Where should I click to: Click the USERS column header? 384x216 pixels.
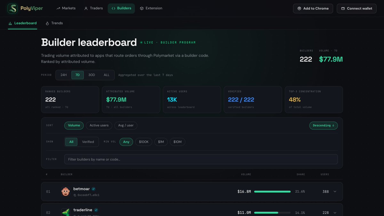tap(325, 174)
